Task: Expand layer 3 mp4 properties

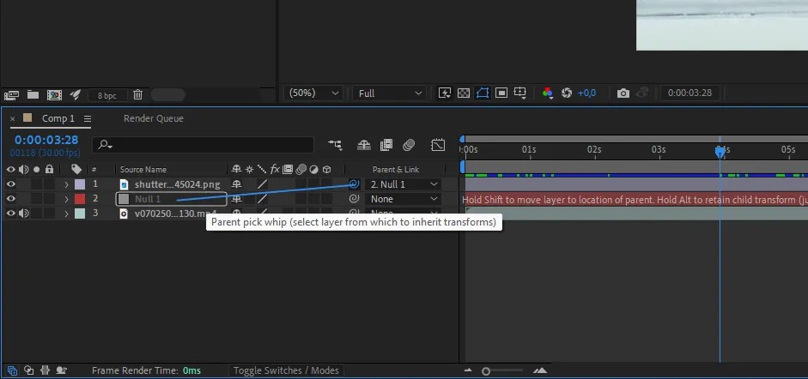Action: 66,213
